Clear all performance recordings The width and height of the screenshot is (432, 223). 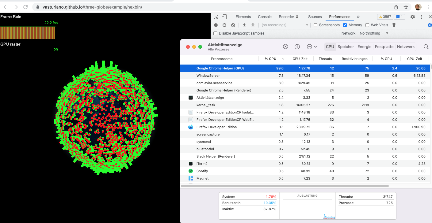pyautogui.click(x=233, y=25)
